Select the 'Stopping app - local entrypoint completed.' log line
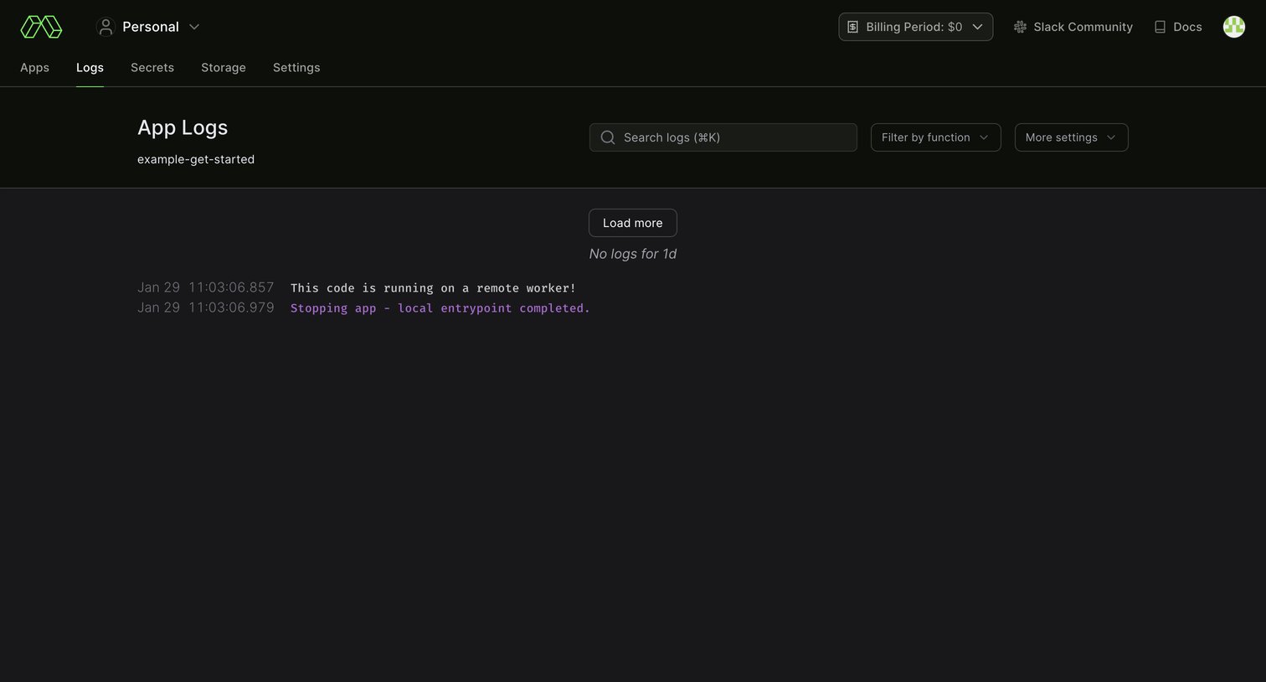 tap(440, 308)
